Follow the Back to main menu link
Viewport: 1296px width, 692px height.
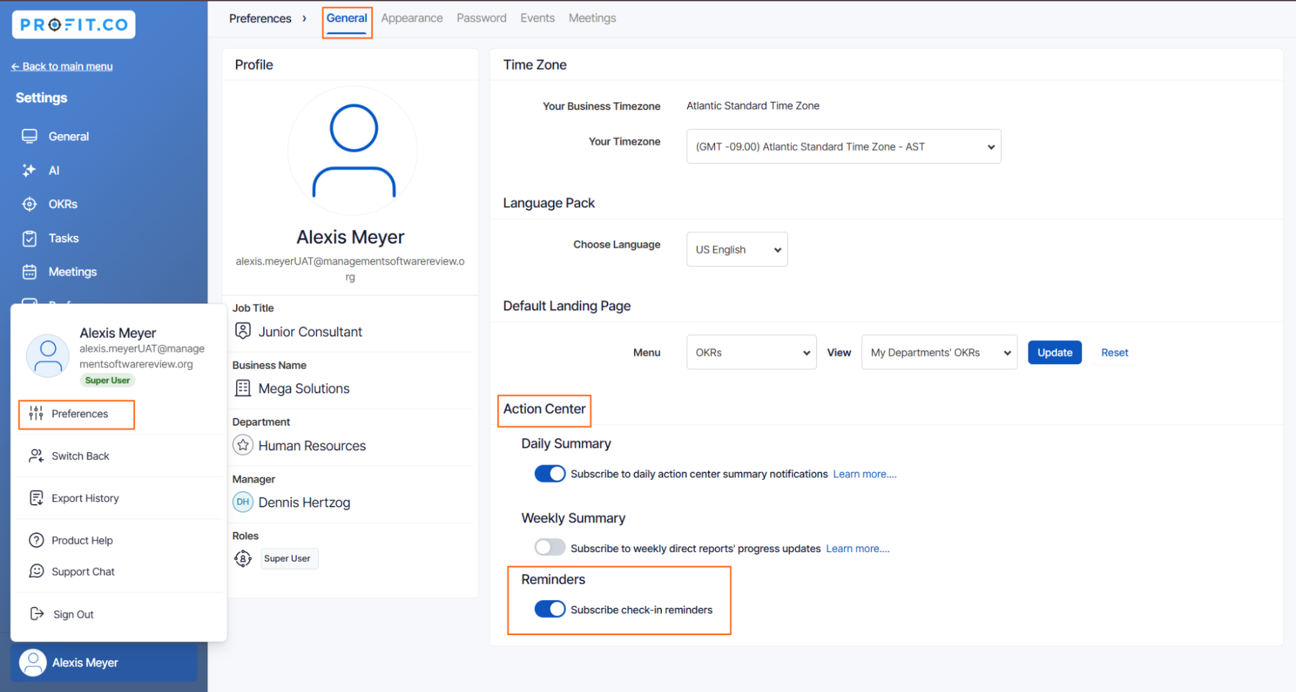[62, 66]
